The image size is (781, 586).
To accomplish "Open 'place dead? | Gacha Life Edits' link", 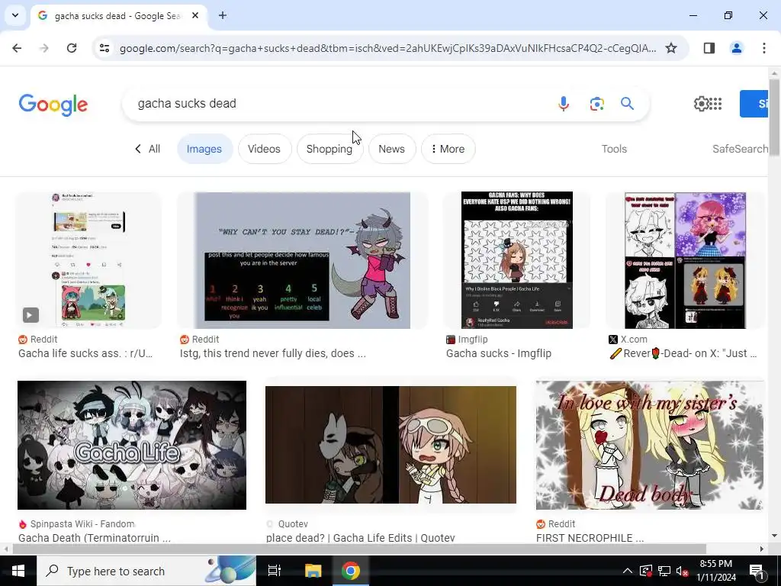I will point(360,538).
